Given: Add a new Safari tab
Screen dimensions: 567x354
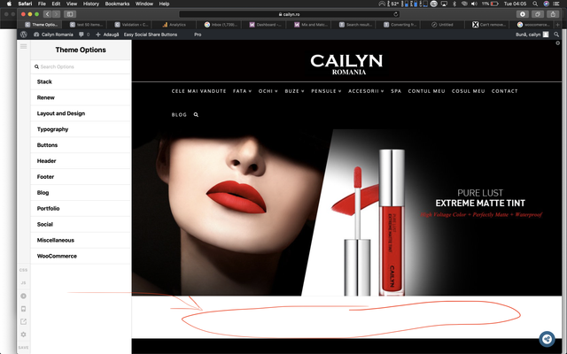Looking at the screenshot, I should [557, 25].
